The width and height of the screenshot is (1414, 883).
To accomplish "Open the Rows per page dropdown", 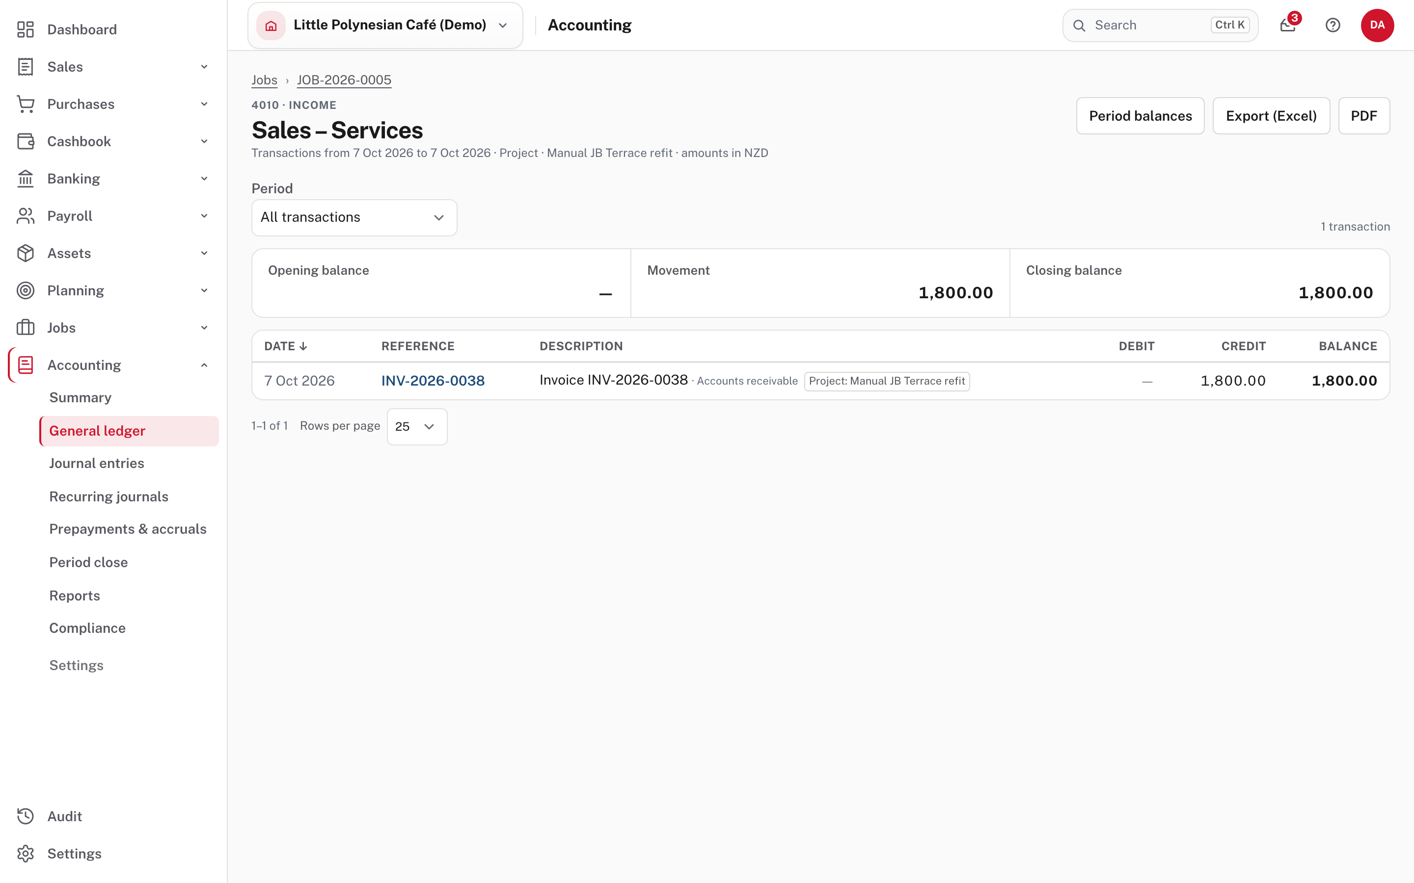I will (417, 426).
